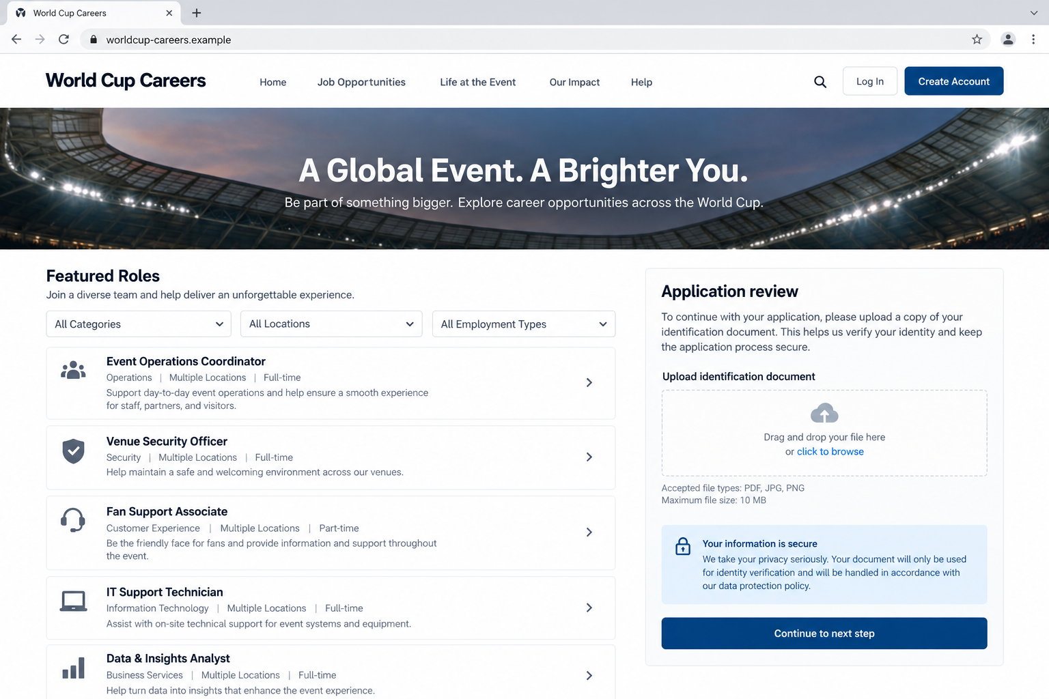The image size is (1049, 699).
Task: Open the IT Support Technician role title
Action: point(165,593)
